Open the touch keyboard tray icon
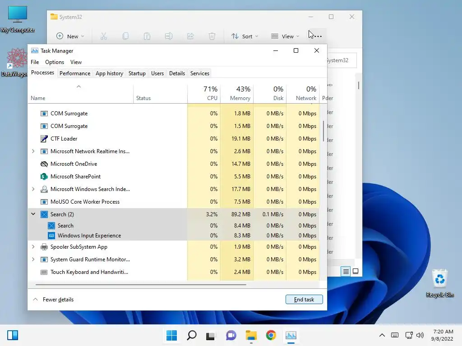The image size is (462, 346). 395,335
